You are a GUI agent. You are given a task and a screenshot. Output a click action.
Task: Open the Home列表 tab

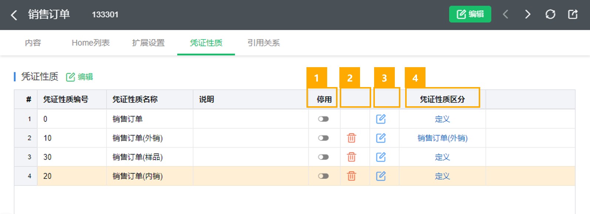(91, 43)
